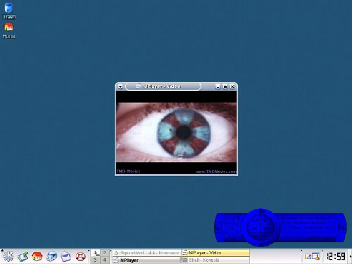Open the Home desktop icon
This screenshot has width=352, height=264.
8,30
